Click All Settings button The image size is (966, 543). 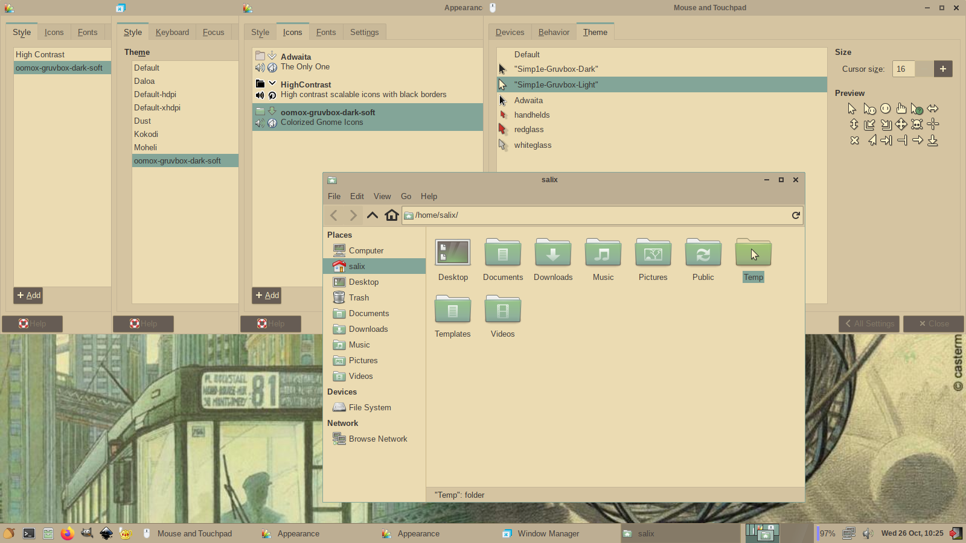[869, 323]
